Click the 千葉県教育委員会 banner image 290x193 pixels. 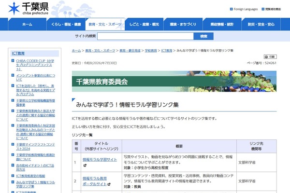[x=174, y=81]
